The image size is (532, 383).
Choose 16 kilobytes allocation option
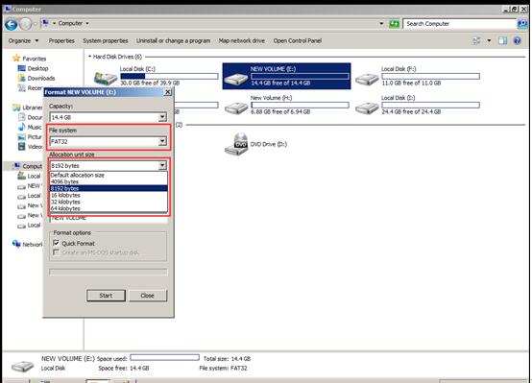109,195
